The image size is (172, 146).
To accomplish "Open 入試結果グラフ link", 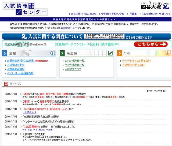I will (x=73, y=69).
